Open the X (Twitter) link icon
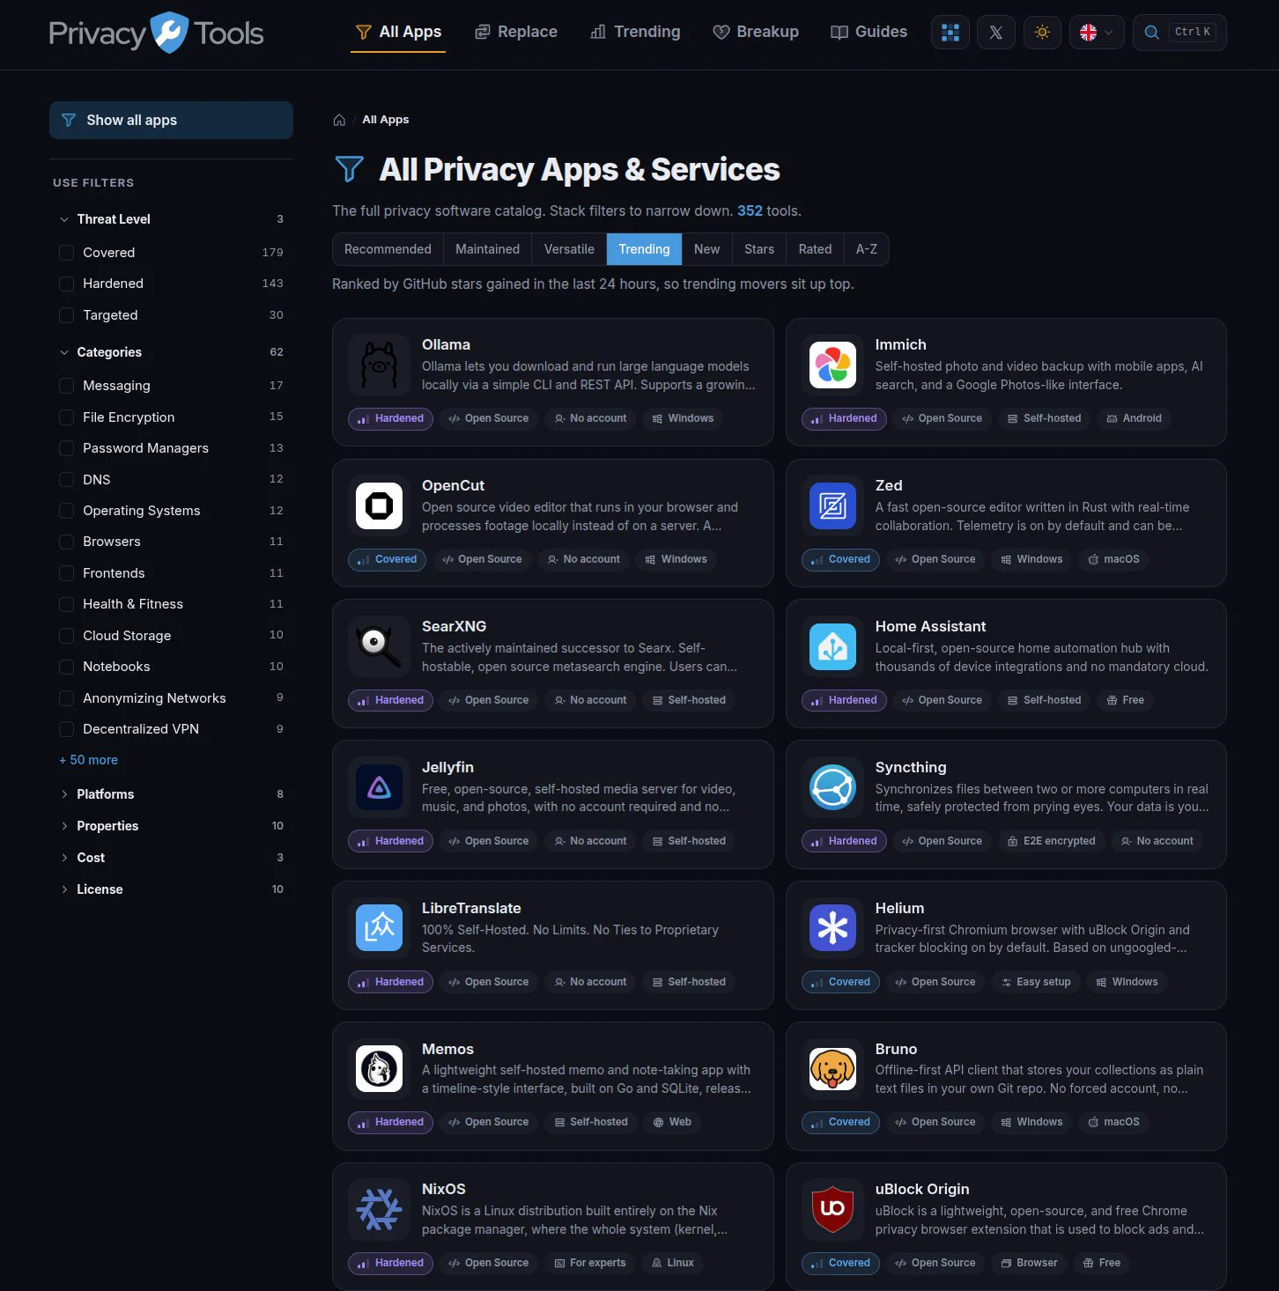Image resolution: width=1279 pixels, height=1291 pixels. click(996, 33)
